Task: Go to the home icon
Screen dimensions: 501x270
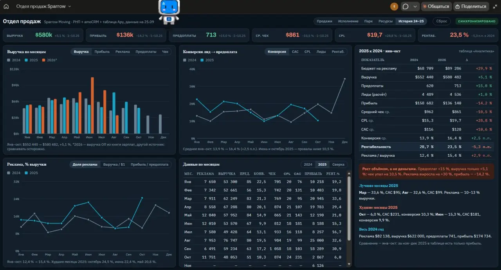Action: coord(6,6)
